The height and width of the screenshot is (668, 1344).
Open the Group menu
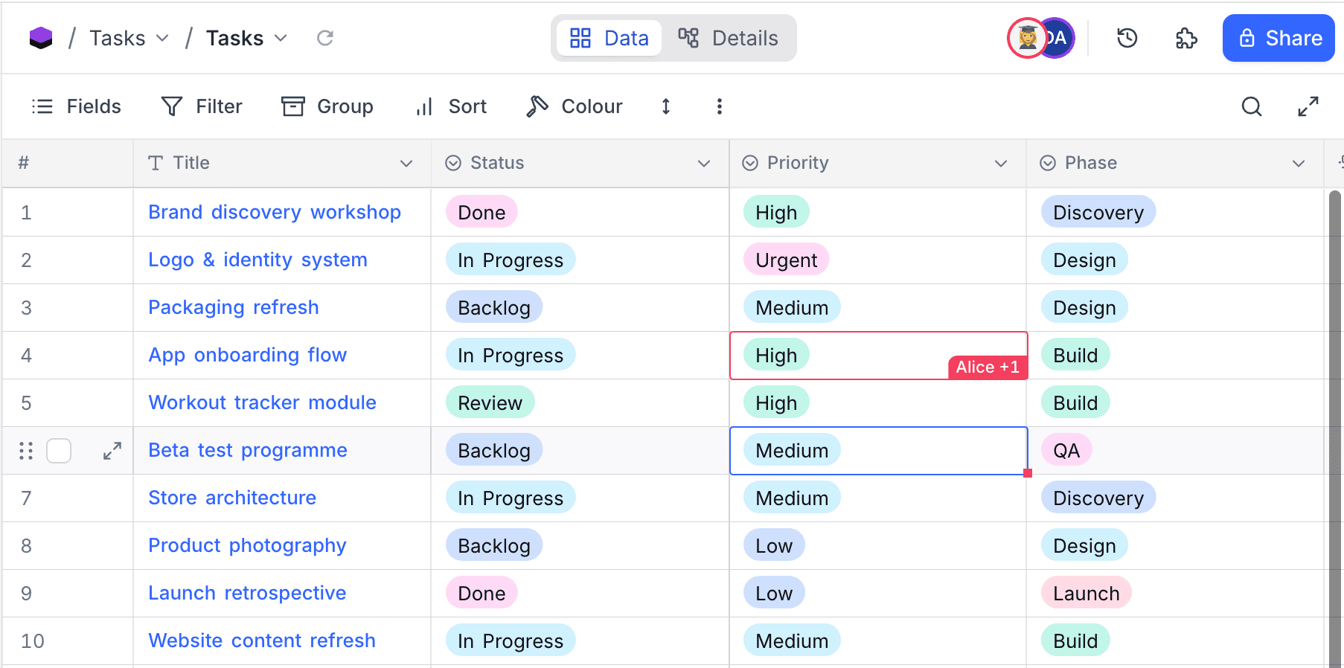pos(327,106)
